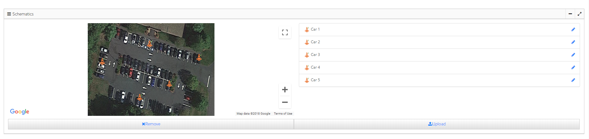Click the rightmost traffic cone marker on map
Image resolution: width=589 pixels, height=139 pixels.
pyautogui.click(x=199, y=57)
